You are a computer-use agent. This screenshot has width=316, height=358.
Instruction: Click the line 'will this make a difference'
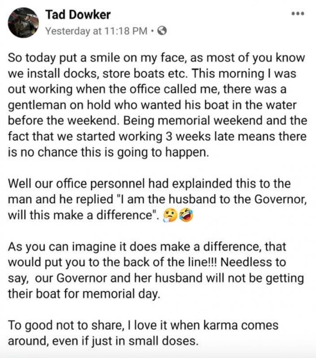coord(83,215)
